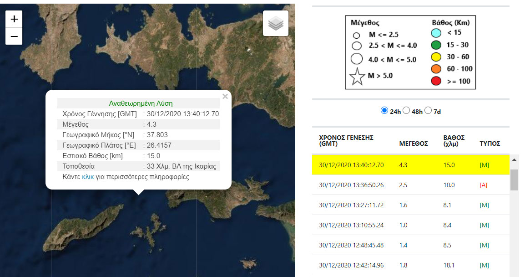
Task: Zoom out on the map
Action: [14, 36]
